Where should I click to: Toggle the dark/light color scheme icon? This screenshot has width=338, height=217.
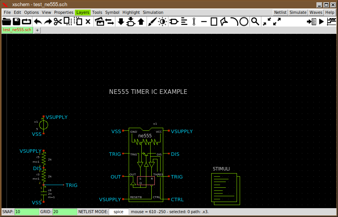162,22
